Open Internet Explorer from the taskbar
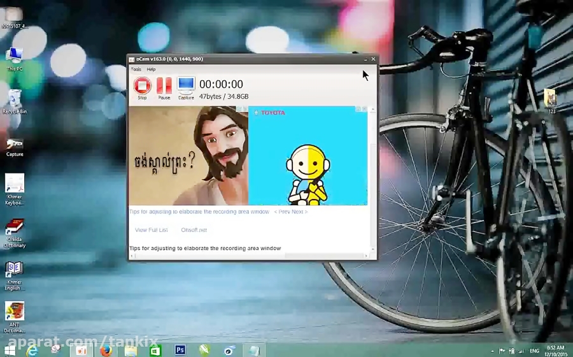Viewport: 573px width, 357px height. 32,350
